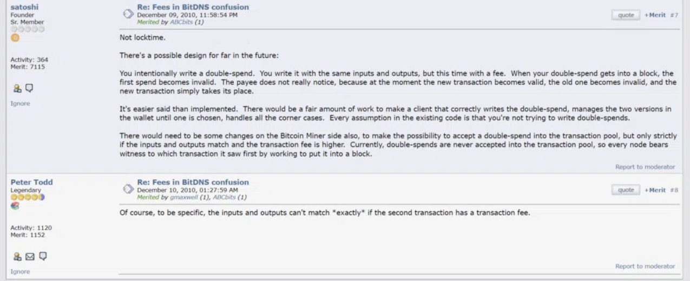Image resolution: width=690 pixels, height=281 pixels.
Task: Quote Peter Todd's post
Action: (626, 190)
